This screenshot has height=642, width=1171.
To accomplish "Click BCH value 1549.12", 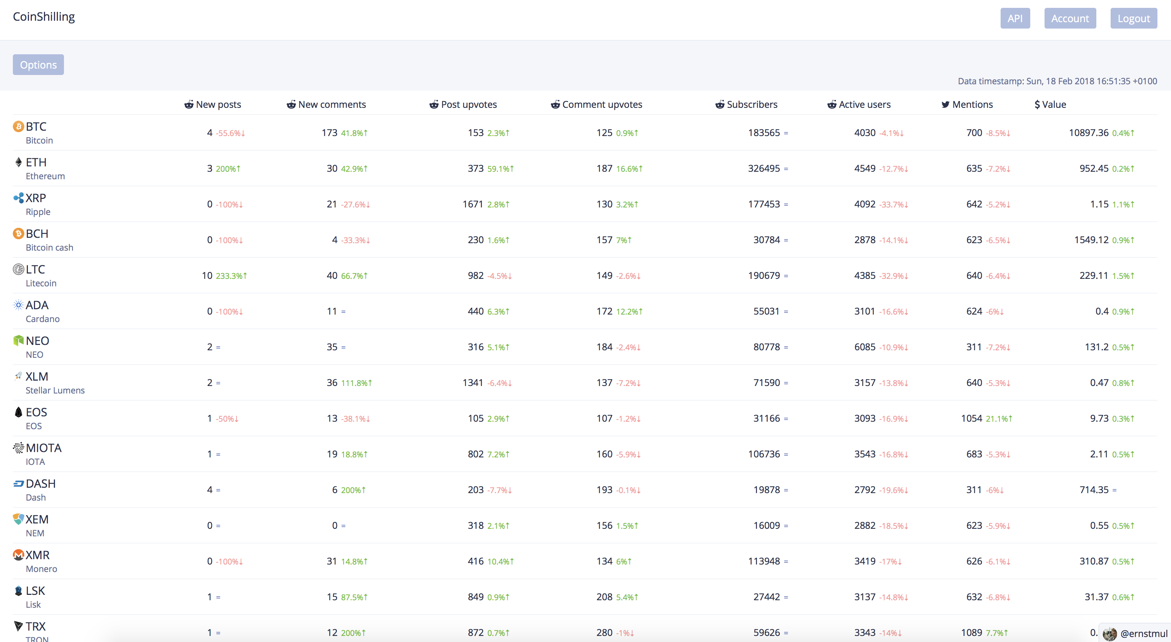I will click(1091, 240).
